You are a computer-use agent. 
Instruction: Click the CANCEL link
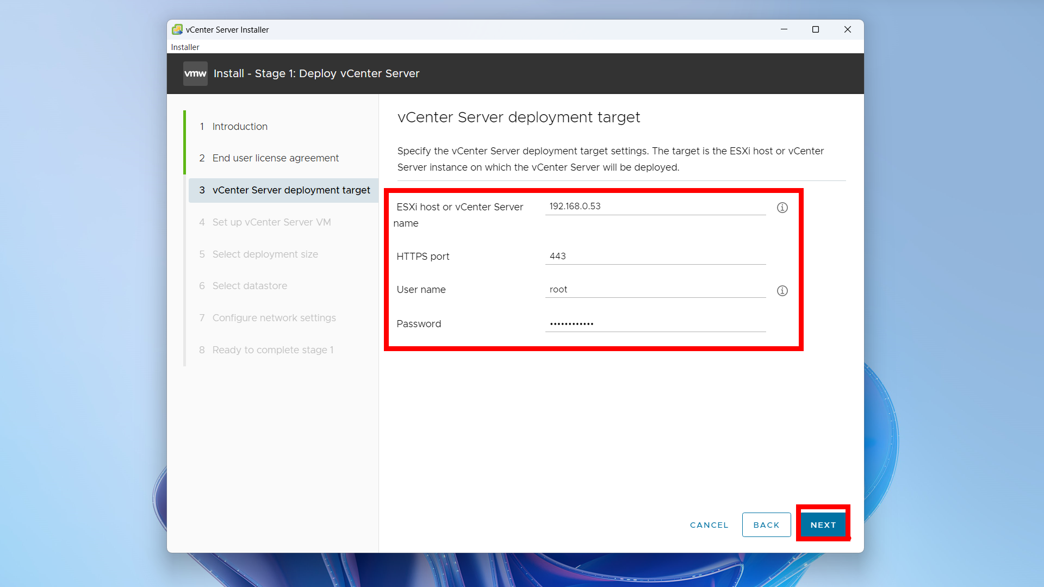coord(709,525)
